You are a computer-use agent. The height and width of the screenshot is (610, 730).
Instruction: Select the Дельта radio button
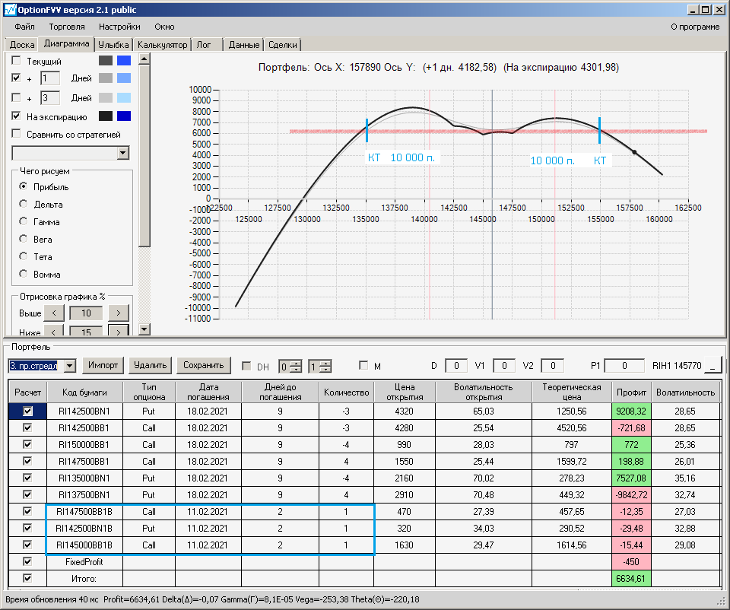pyautogui.click(x=24, y=205)
